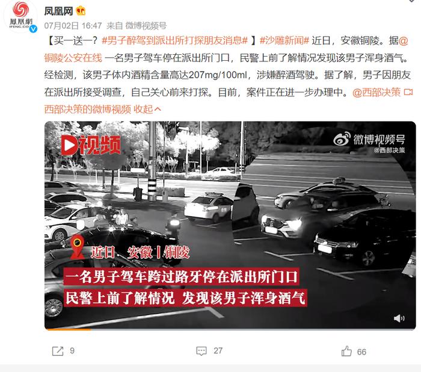The width and height of the screenshot is (421, 372).
Task: Open 西部决策的微博视频 link
Action: (x=87, y=110)
